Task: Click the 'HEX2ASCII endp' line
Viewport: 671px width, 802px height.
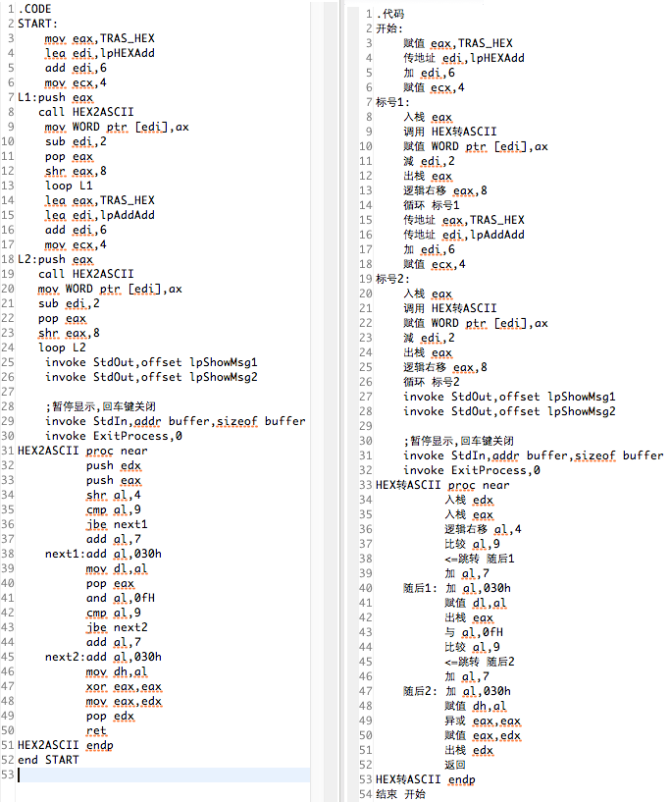Action: point(66,745)
